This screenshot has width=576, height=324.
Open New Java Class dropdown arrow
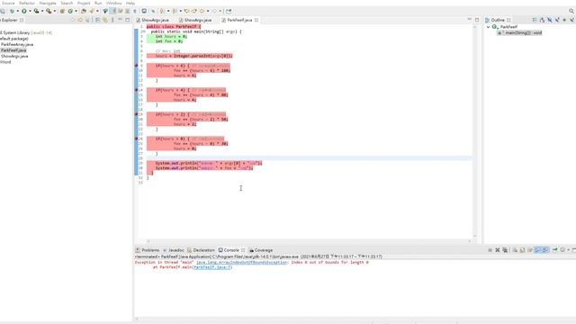tap(76, 11)
